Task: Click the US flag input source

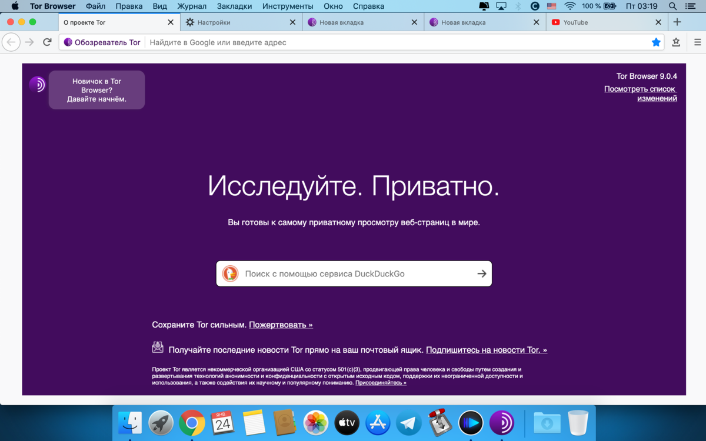Action: 552,6
